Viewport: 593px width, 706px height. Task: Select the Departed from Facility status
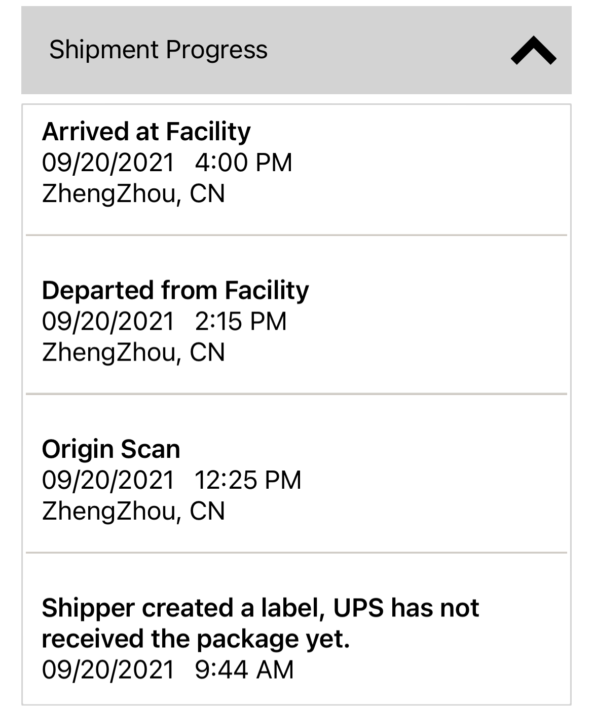(175, 290)
